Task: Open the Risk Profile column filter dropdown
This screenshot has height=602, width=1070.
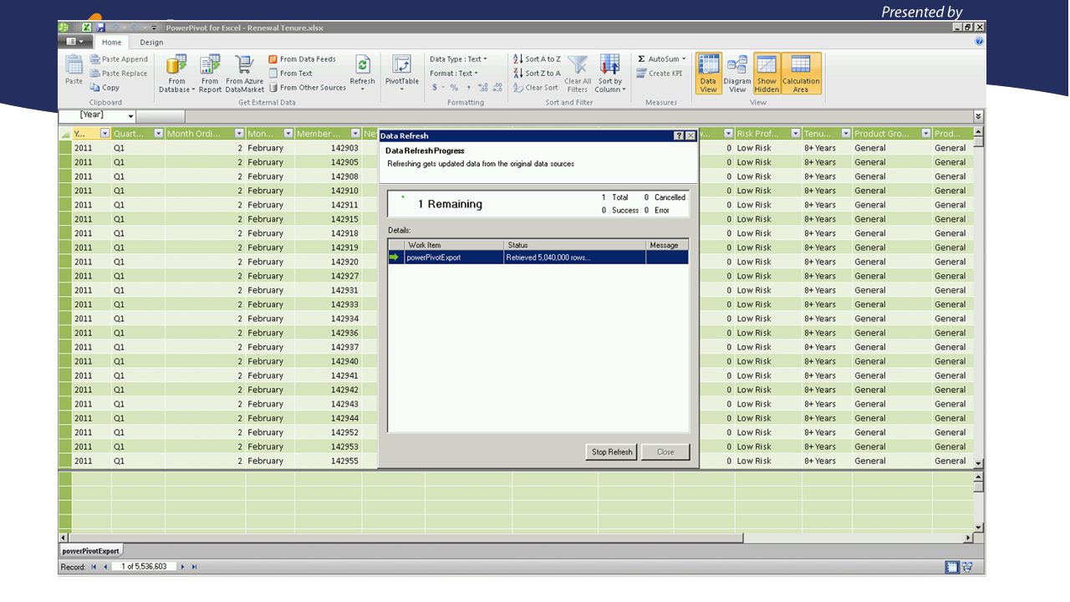Action: [795, 134]
